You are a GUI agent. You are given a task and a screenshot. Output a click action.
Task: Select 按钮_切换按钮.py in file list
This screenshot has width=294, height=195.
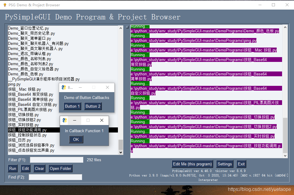tap(24, 115)
